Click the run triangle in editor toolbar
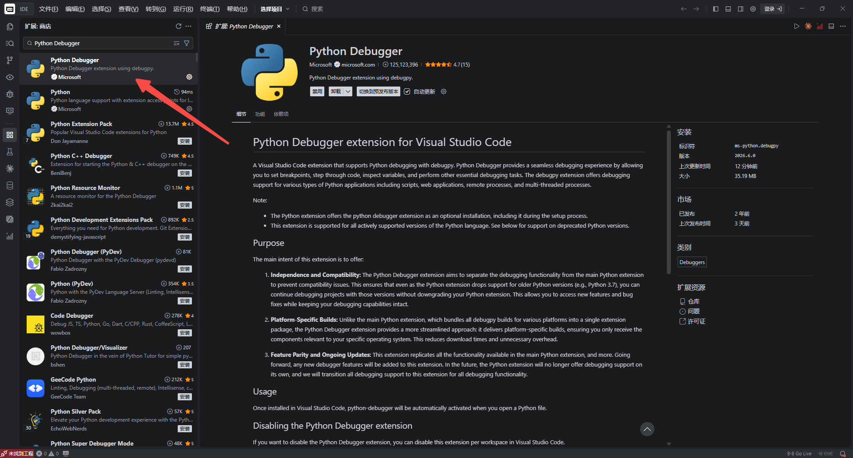The width and height of the screenshot is (853, 458). (x=797, y=26)
